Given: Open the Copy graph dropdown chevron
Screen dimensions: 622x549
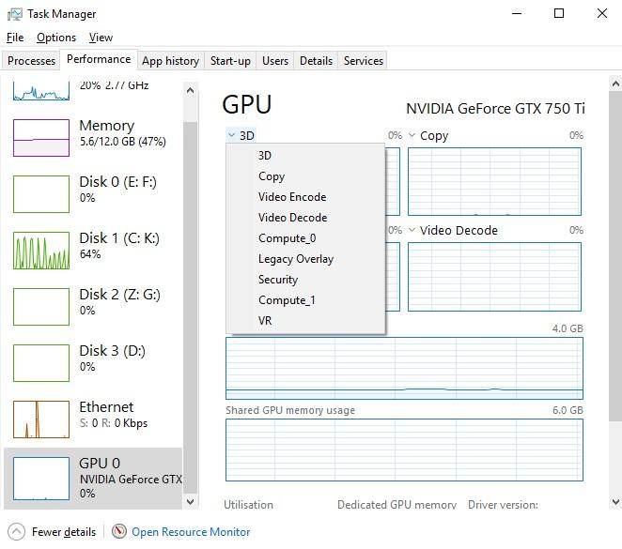Looking at the screenshot, I should pyautogui.click(x=412, y=135).
